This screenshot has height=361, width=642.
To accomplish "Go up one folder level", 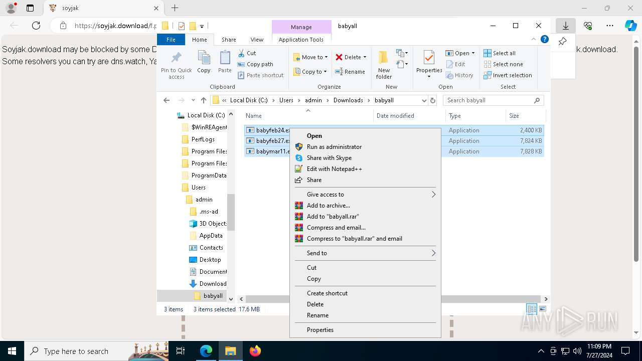I will coord(204,100).
